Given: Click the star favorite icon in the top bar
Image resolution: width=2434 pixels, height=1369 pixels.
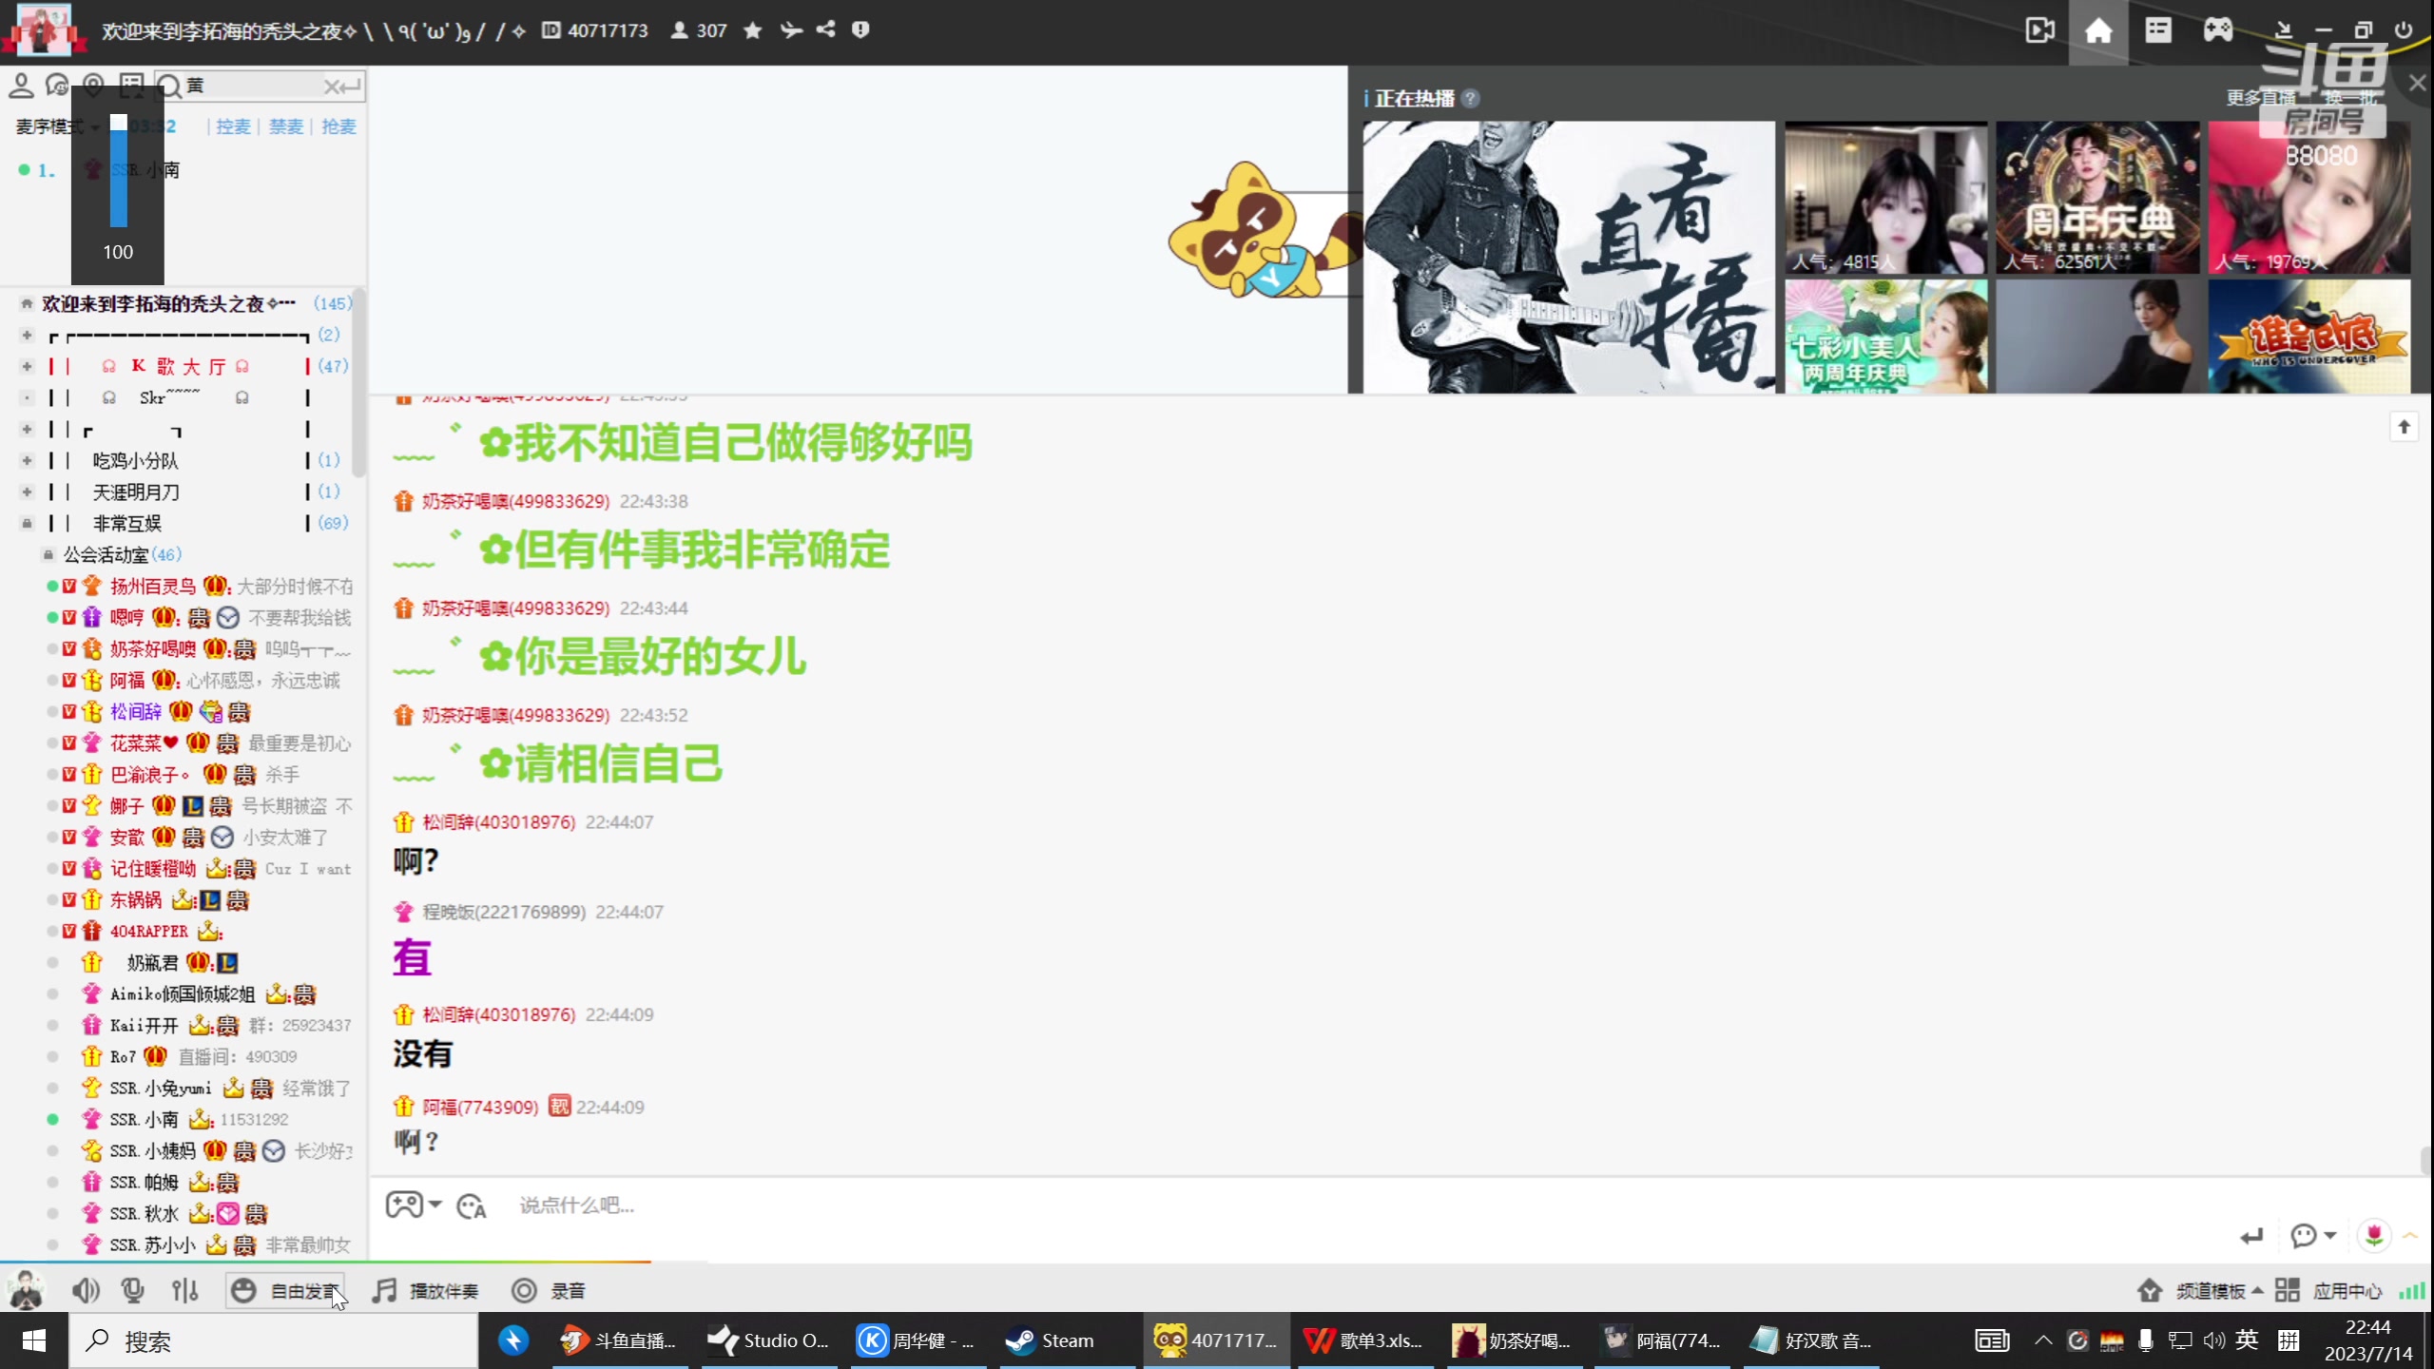Looking at the screenshot, I should [752, 29].
